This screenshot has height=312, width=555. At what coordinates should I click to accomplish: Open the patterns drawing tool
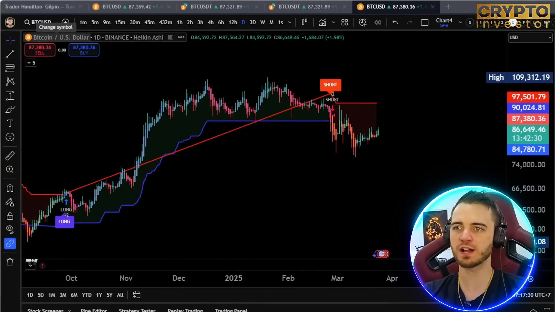(10, 82)
